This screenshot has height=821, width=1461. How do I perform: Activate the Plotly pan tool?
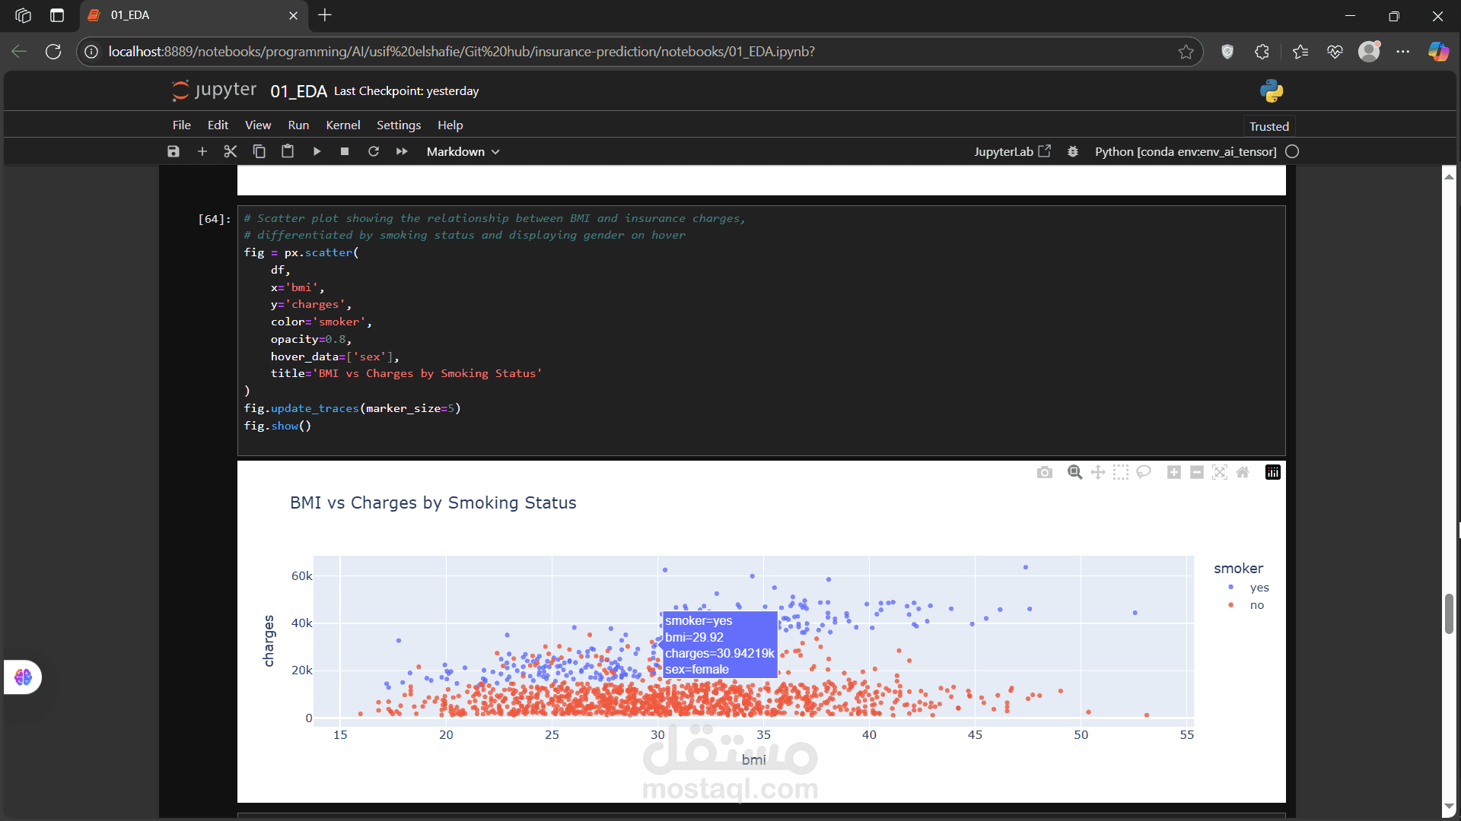click(1097, 473)
